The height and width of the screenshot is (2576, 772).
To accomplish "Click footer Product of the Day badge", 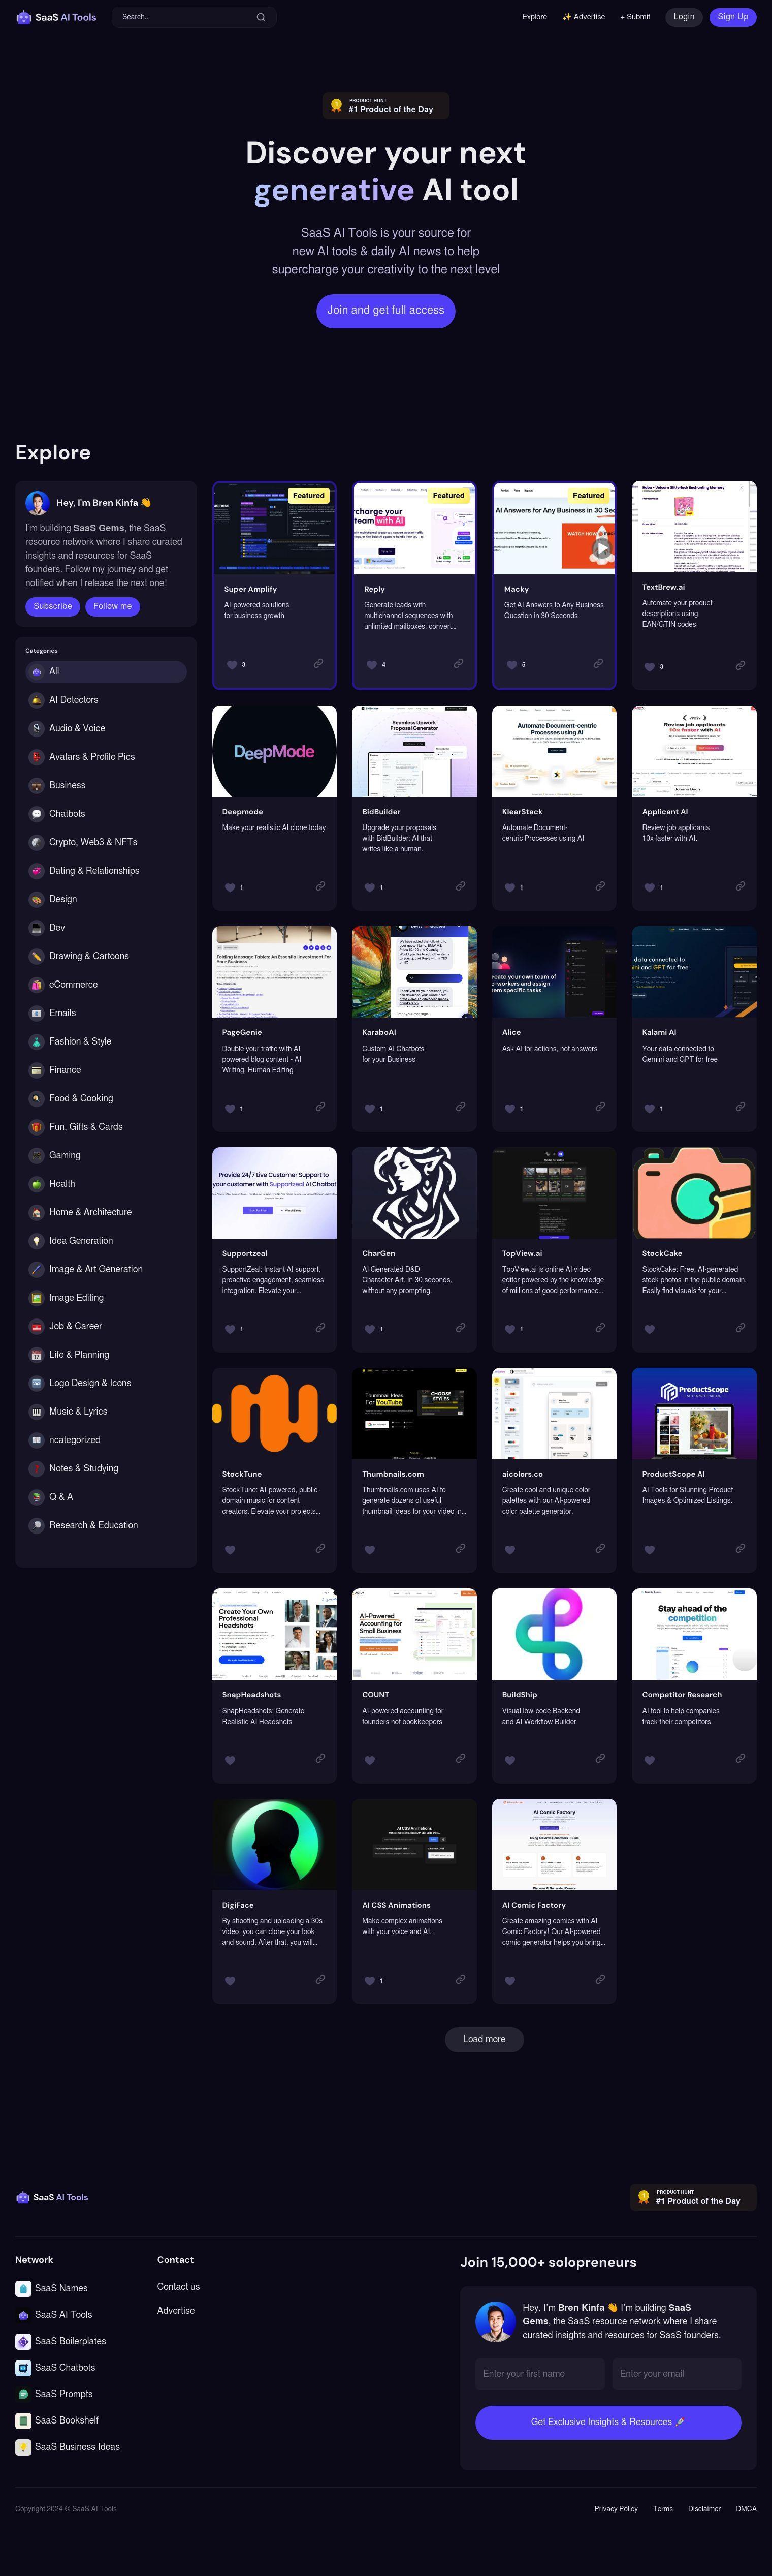I will [693, 2197].
